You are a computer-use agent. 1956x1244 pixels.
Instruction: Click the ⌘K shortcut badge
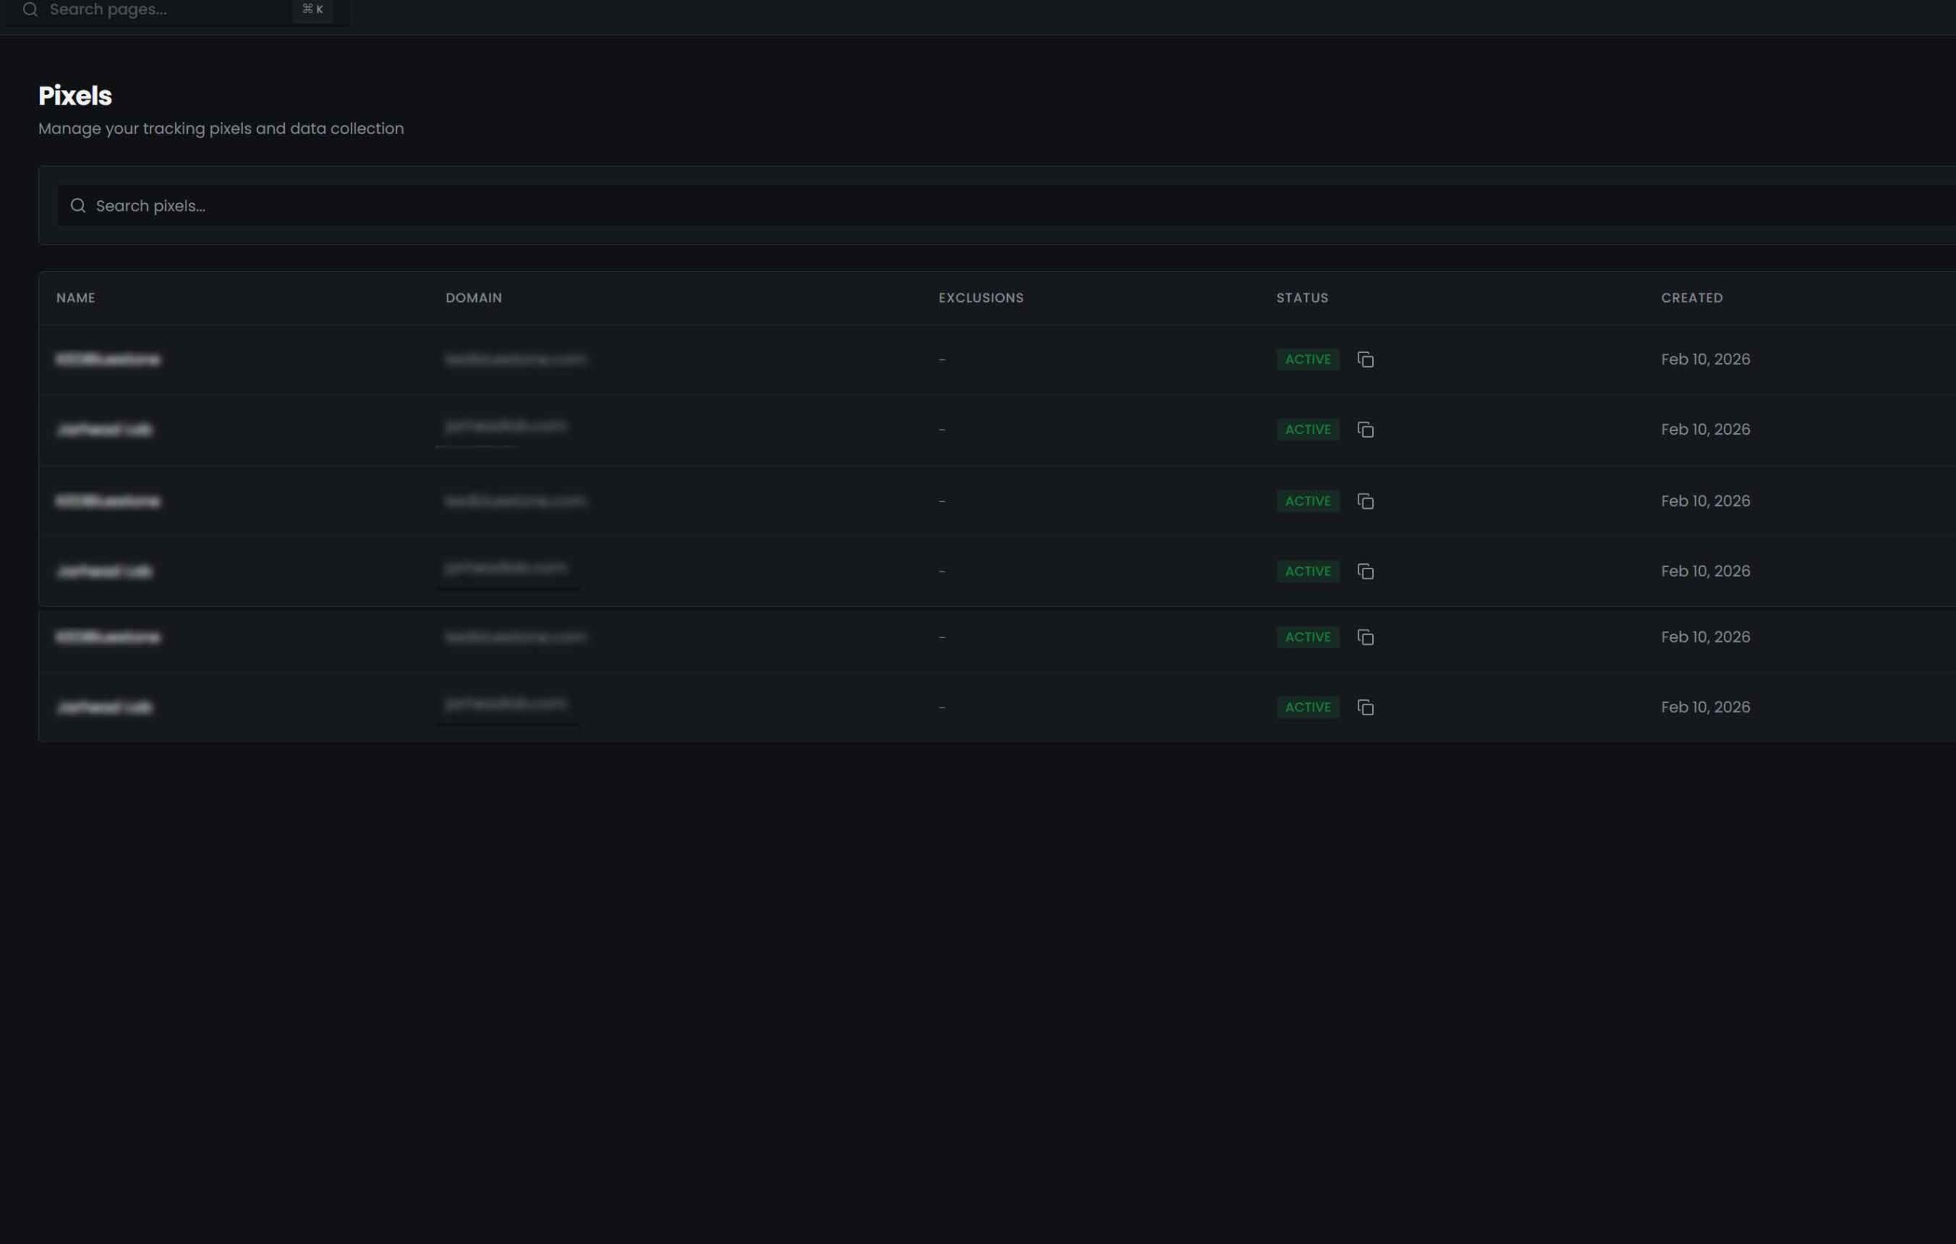click(x=313, y=10)
